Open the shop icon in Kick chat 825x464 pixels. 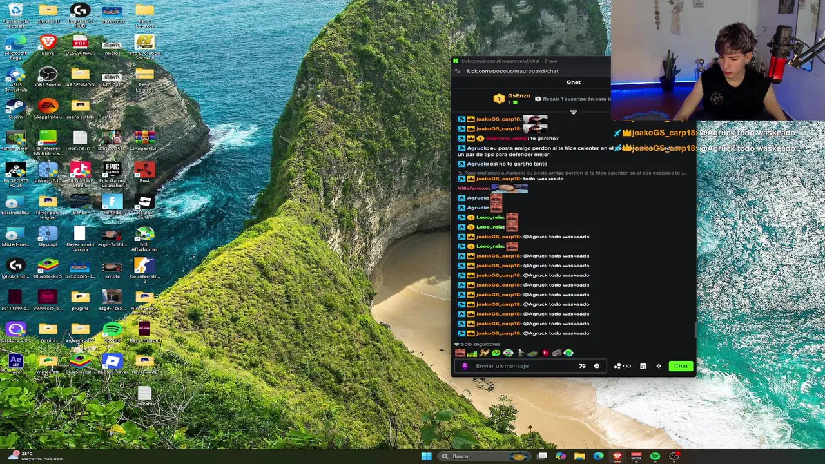click(643, 366)
